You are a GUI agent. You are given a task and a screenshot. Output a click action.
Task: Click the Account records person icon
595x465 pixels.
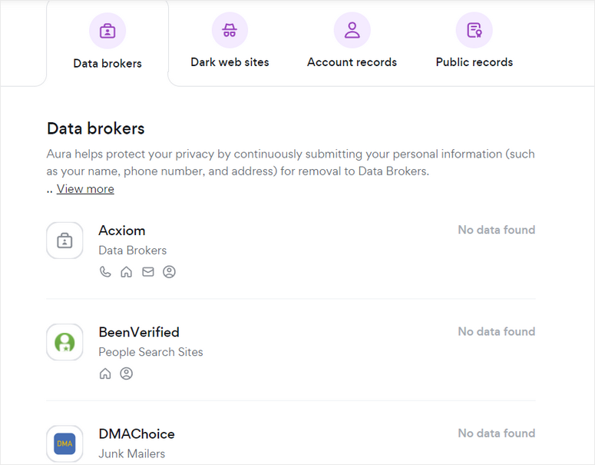(x=352, y=31)
